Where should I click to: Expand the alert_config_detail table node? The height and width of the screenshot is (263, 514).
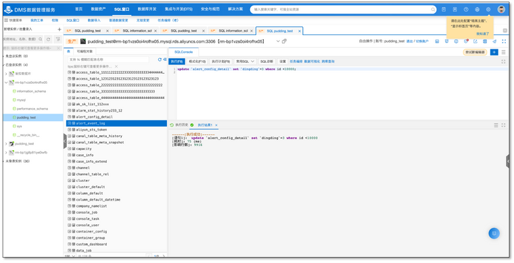tap(69, 117)
